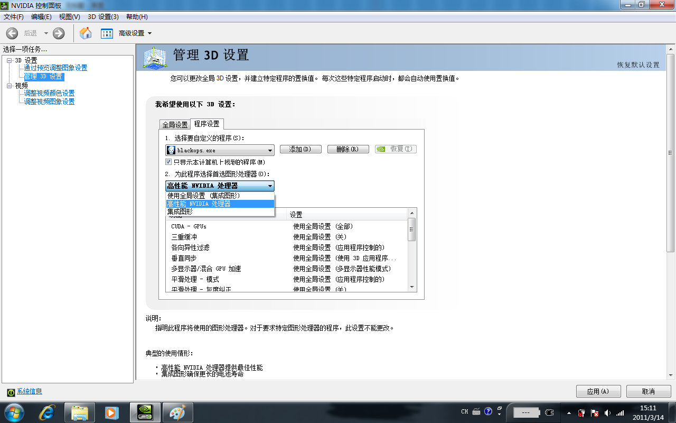
Task: Choose 高性能 NVIDIA 处理器 in dropdown list
Action: click(220, 204)
